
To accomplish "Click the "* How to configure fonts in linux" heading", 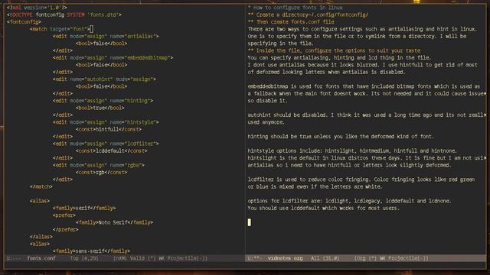I will [x=295, y=8].
